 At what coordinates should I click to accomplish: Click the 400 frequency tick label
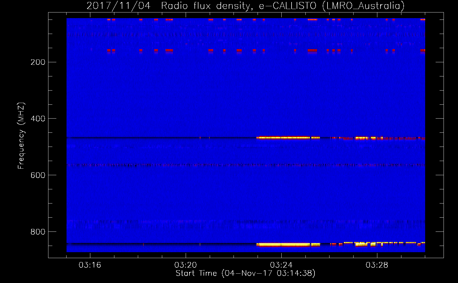[x=38, y=119]
